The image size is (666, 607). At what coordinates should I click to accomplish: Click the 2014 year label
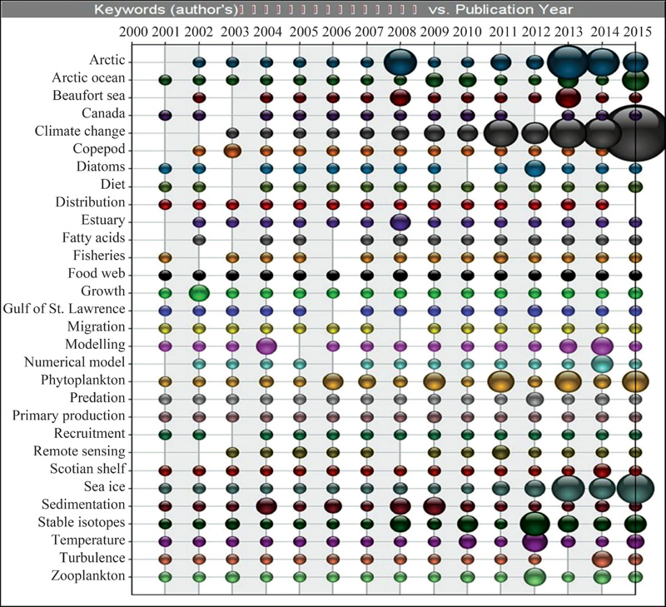605,32
